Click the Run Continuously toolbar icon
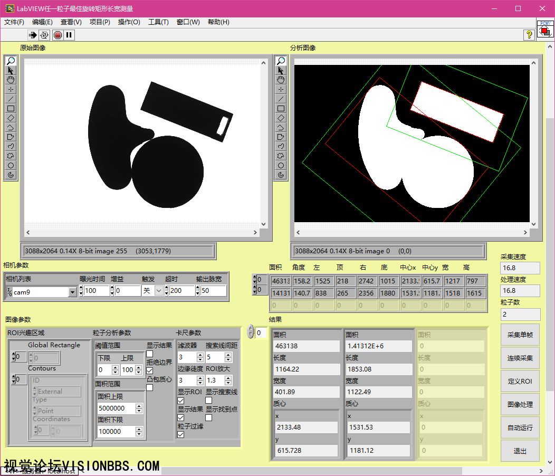This screenshot has width=555, height=476. pos(45,35)
